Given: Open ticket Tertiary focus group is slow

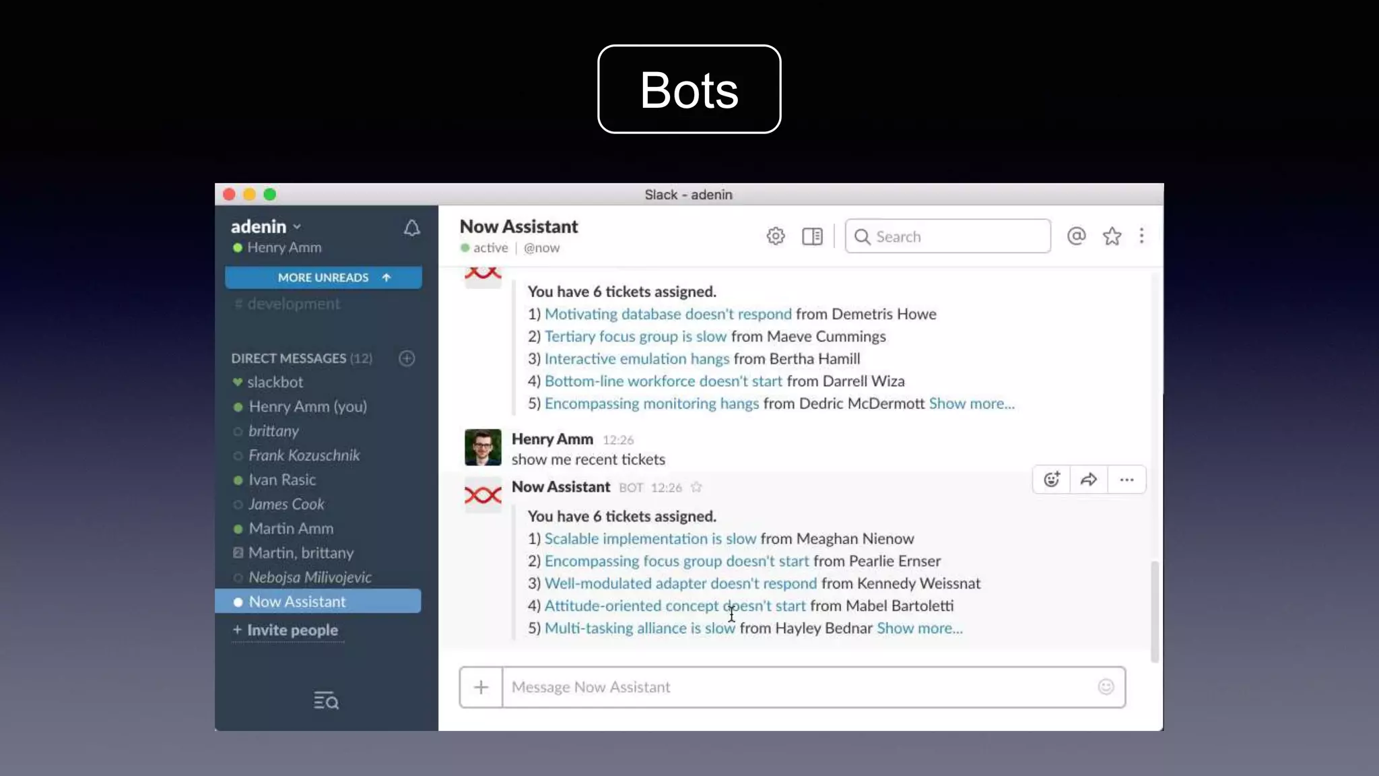Looking at the screenshot, I should tap(636, 336).
